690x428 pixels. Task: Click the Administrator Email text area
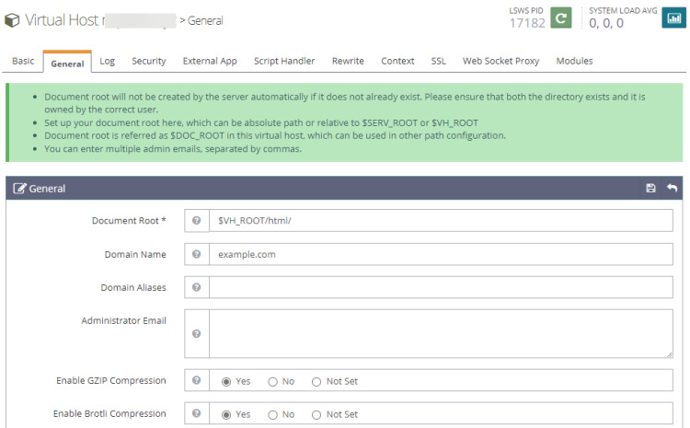tap(441, 334)
